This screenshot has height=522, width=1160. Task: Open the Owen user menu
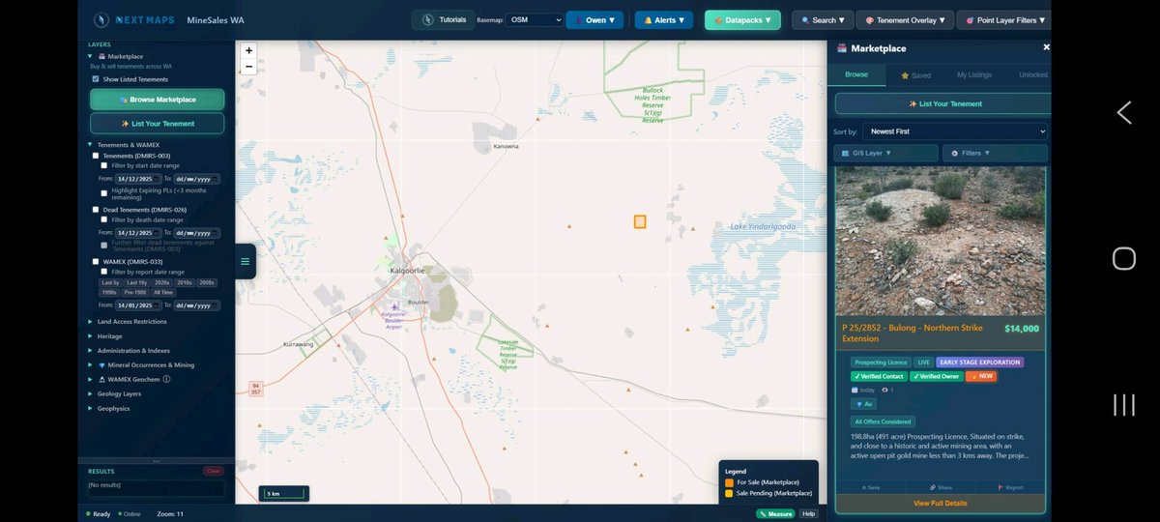click(594, 19)
